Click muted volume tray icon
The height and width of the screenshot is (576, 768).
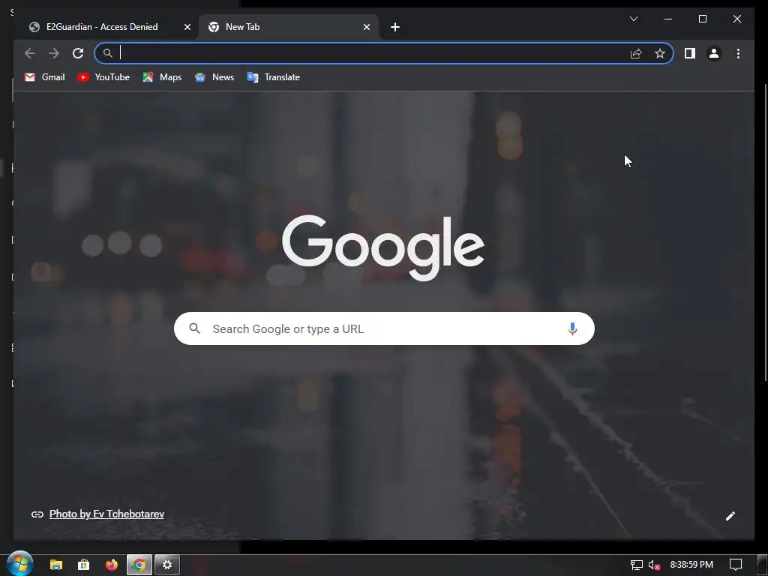(x=654, y=565)
